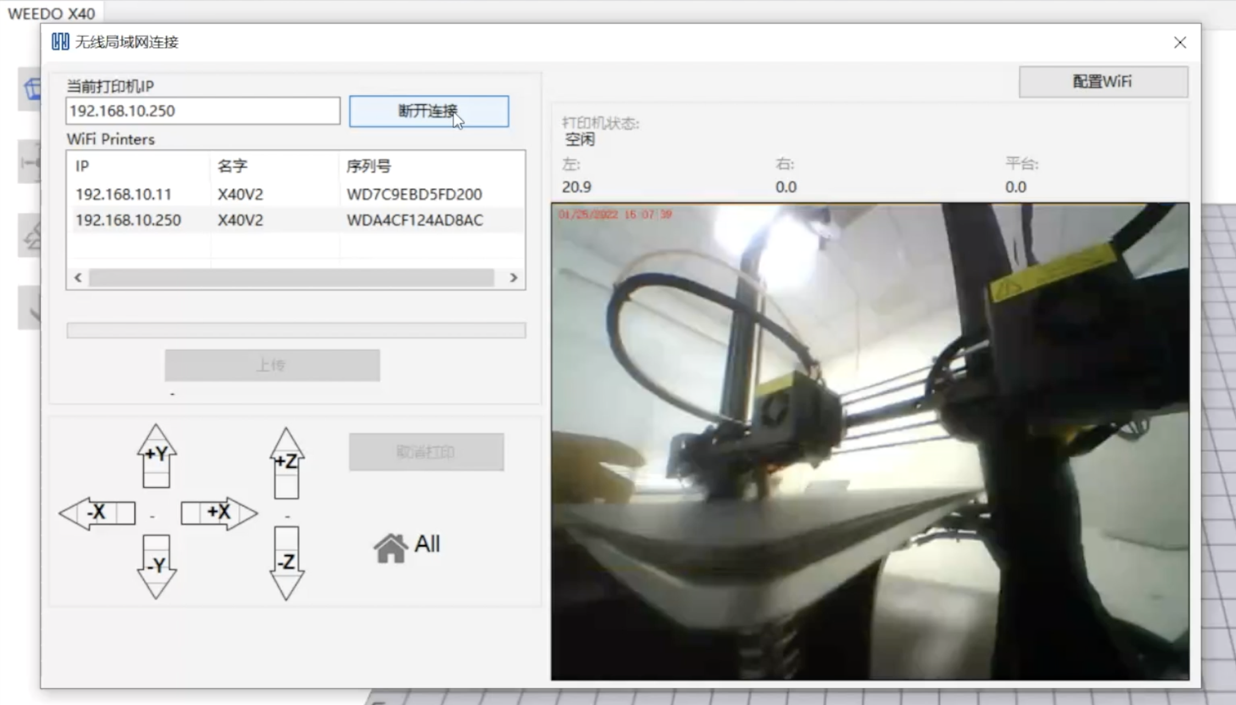The width and height of the screenshot is (1236, 705).
Task: Click the 名字 column header
Action: 233,166
